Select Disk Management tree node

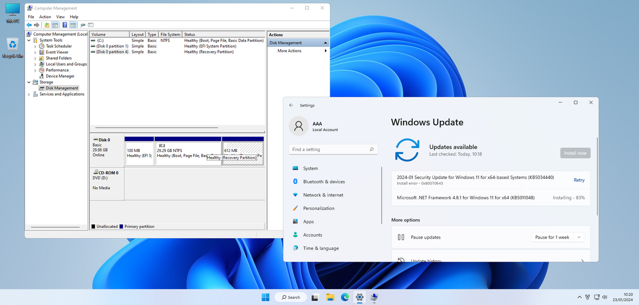point(59,88)
